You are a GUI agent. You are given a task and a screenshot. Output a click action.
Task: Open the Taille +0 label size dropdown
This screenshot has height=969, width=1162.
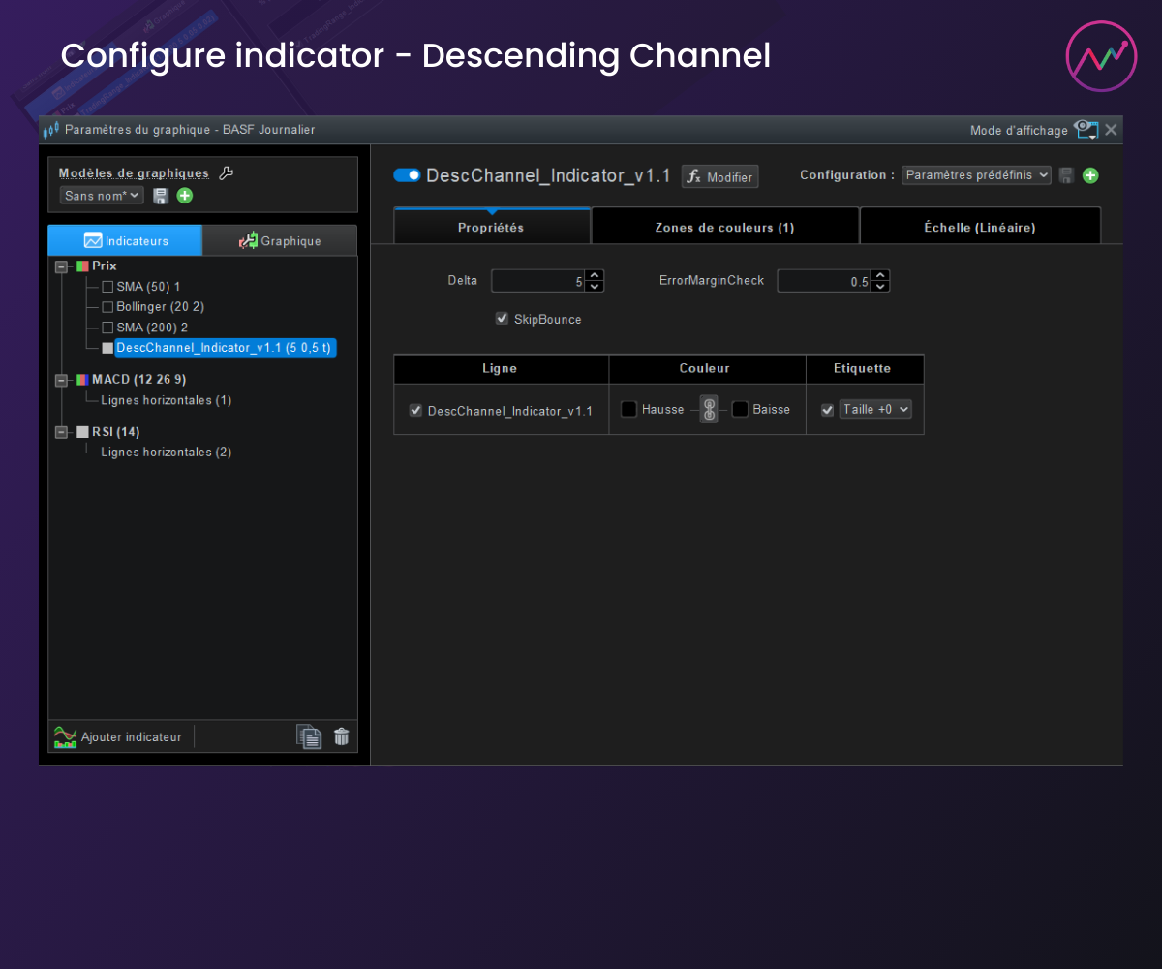[875, 410]
